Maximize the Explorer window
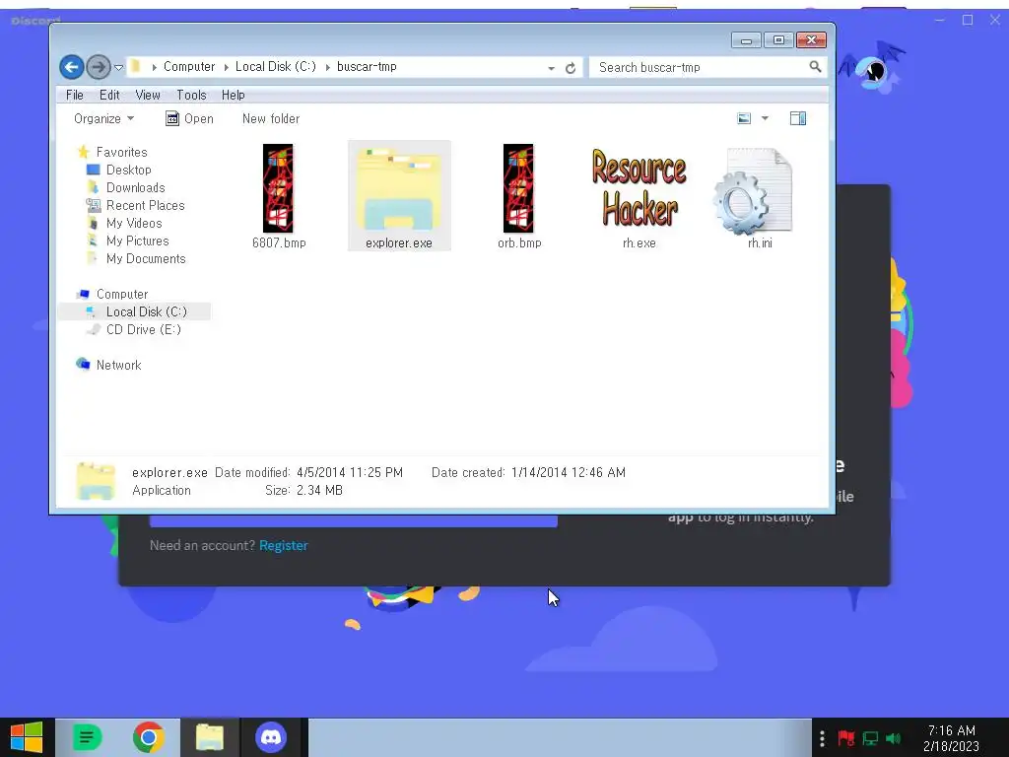Image resolution: width=1009 pixels, height=757 pixels. tap(778, 40)
